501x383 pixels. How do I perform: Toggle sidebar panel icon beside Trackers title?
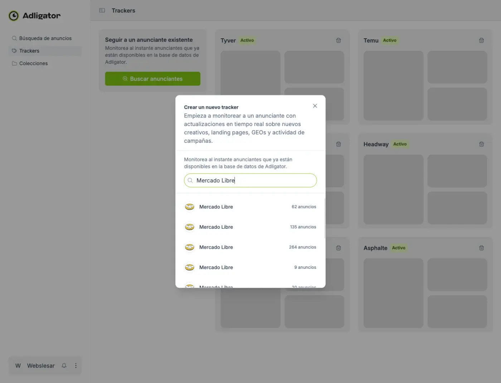tap(102, 10)
